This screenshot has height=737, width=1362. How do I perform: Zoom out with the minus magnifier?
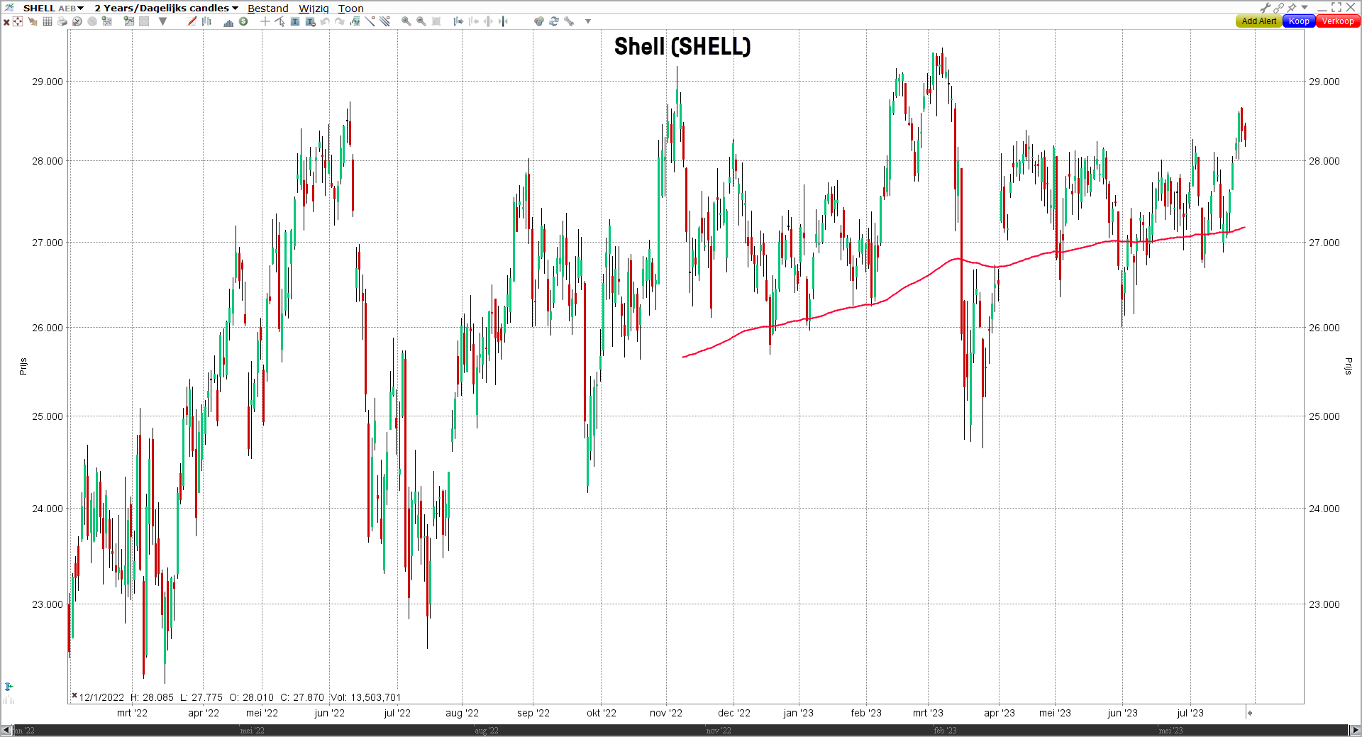421,21
